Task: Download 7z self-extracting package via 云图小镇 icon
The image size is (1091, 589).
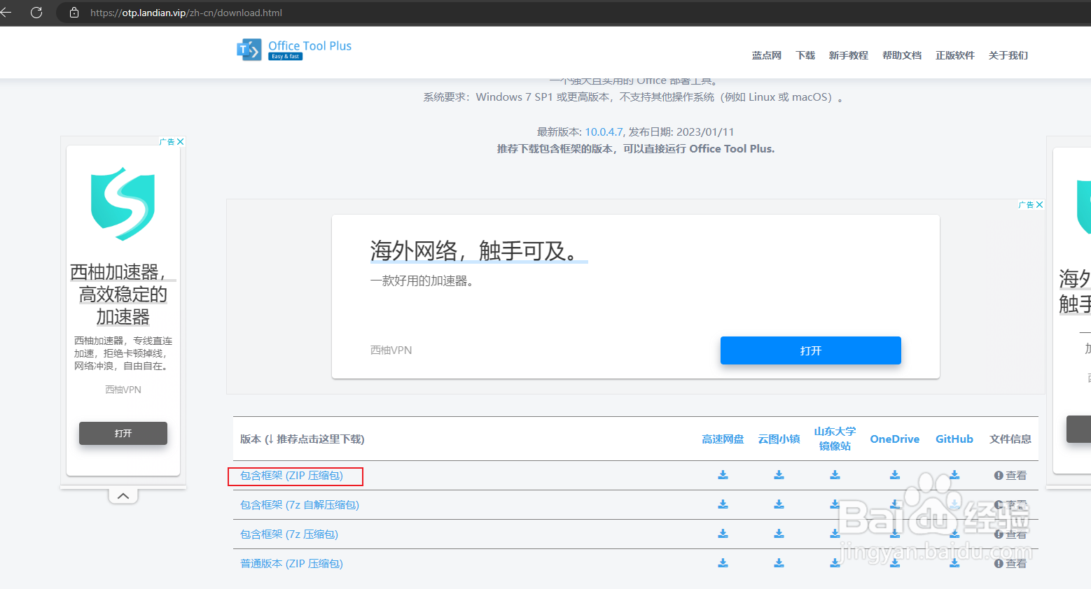Action: pos(779,504)
